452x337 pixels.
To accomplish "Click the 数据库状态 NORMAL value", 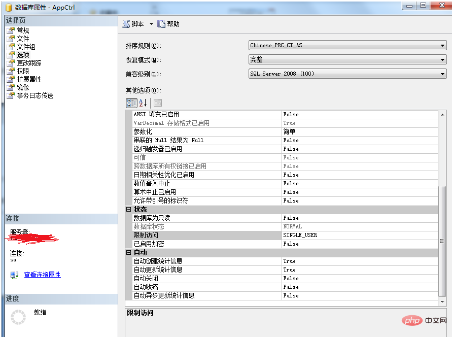I will point(293,226).
